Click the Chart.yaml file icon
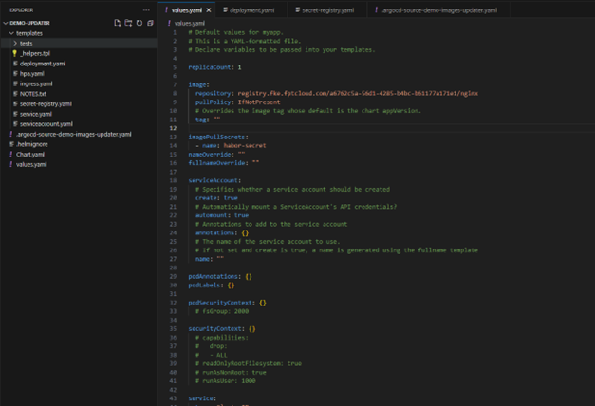595x406 pixels. (x=11, y=155)
